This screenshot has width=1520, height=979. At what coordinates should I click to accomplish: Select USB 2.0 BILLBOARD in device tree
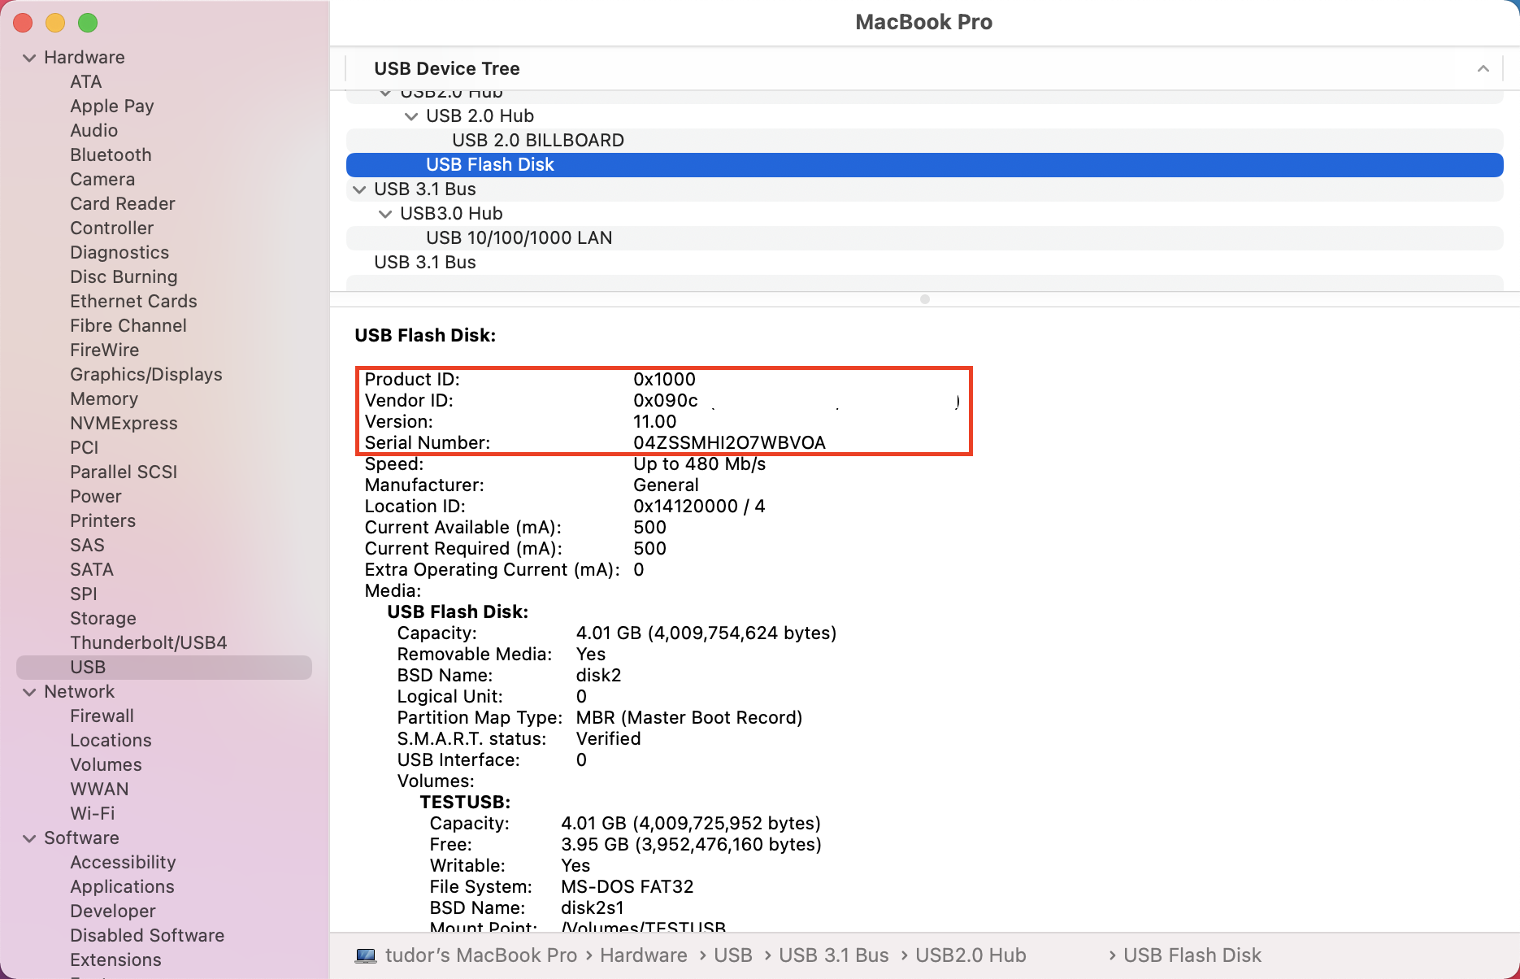coord(537,141)
